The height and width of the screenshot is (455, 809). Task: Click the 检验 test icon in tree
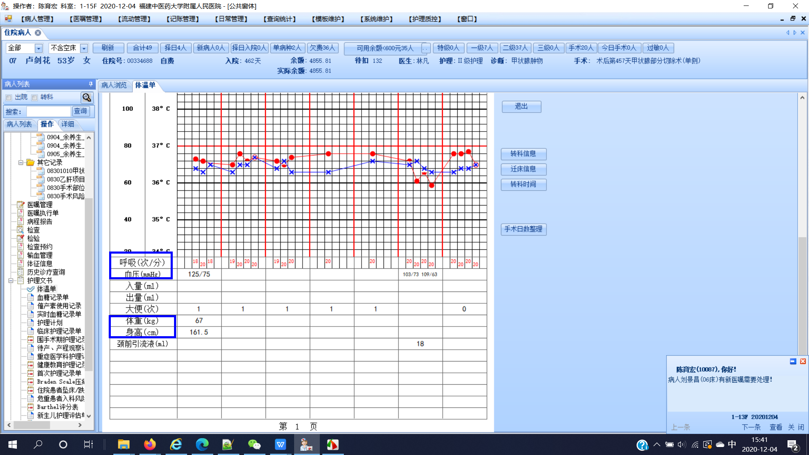[20, 238]
